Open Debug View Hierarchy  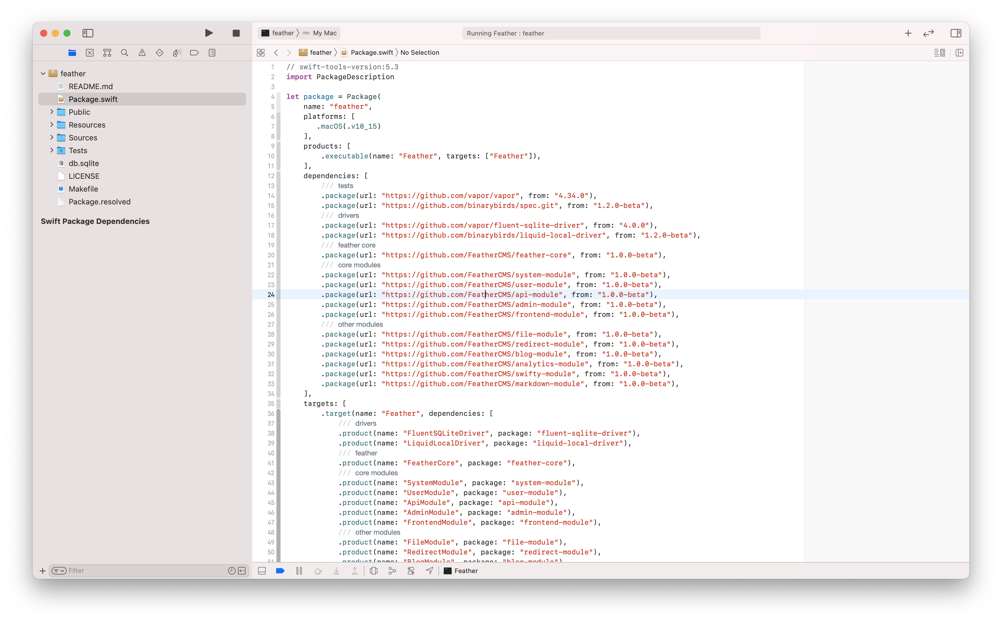coord(374,571)
